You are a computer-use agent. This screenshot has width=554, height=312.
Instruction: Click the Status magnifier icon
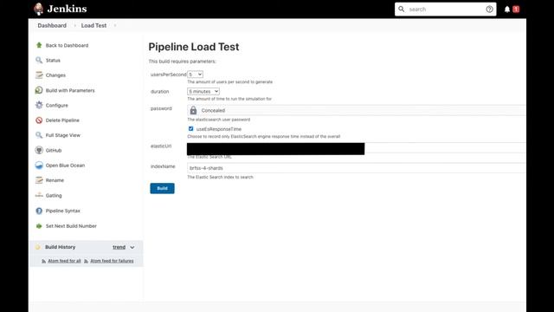pos(39,60)
